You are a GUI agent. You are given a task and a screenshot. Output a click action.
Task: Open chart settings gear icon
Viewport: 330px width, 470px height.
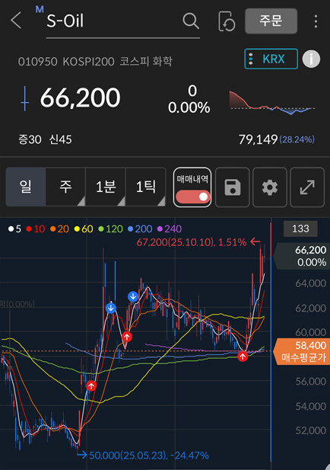pyautogui.click(x=270, y=187)
